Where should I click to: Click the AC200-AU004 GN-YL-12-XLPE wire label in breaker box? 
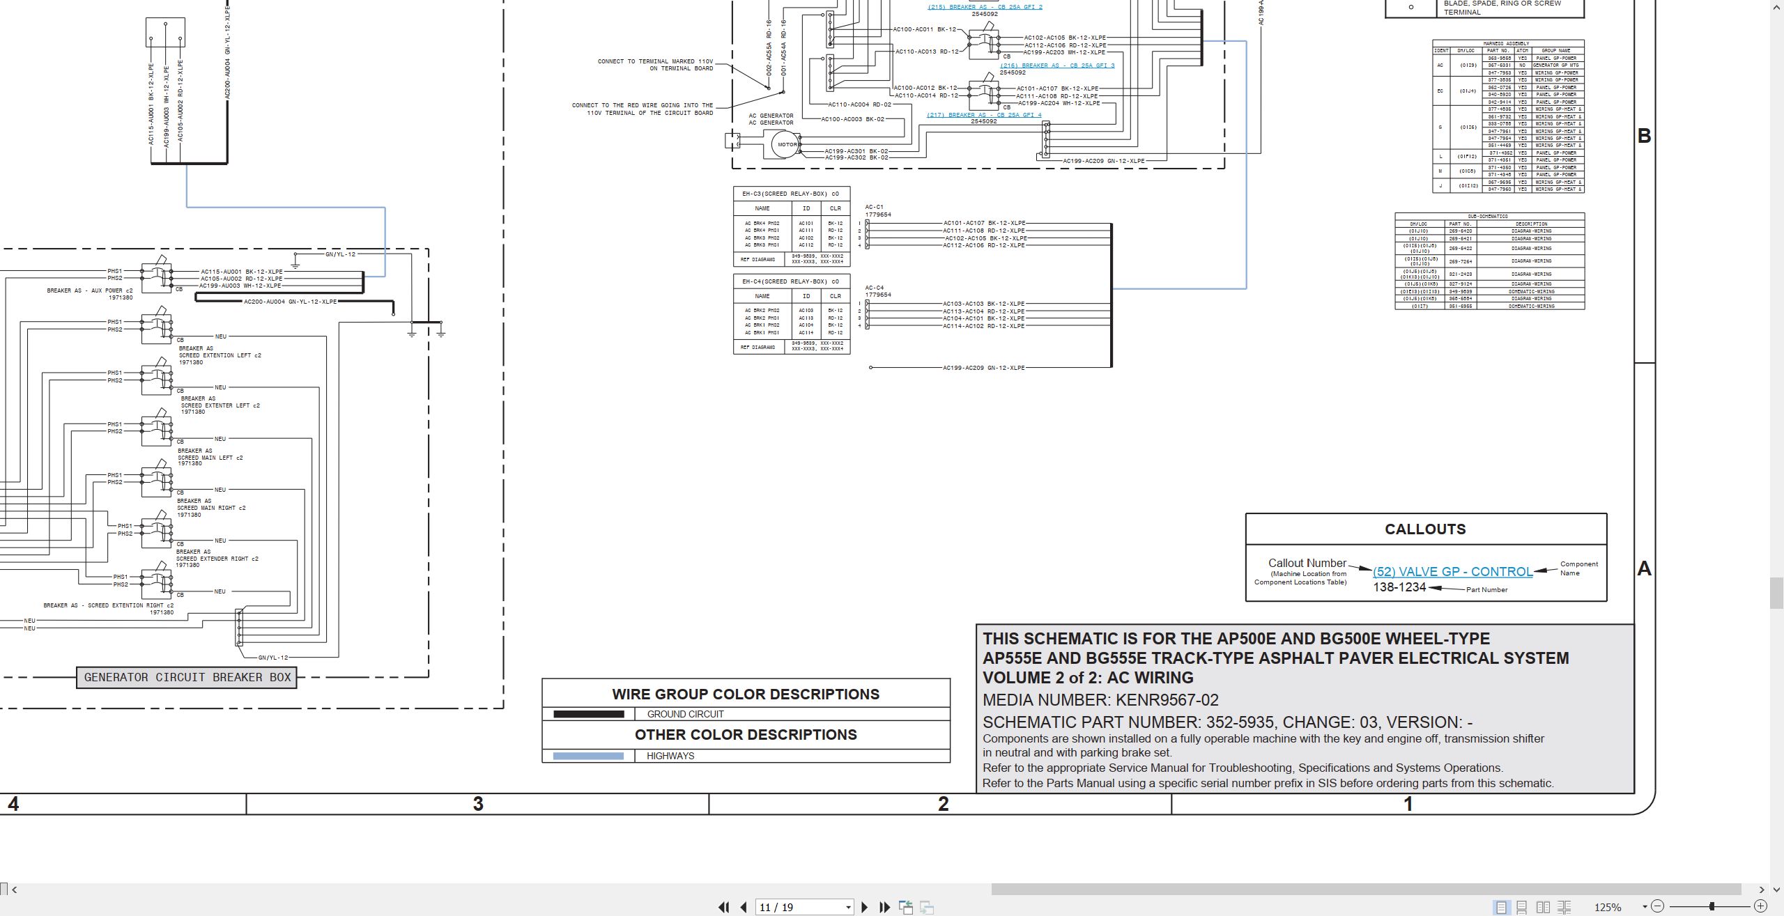[290, 302]
